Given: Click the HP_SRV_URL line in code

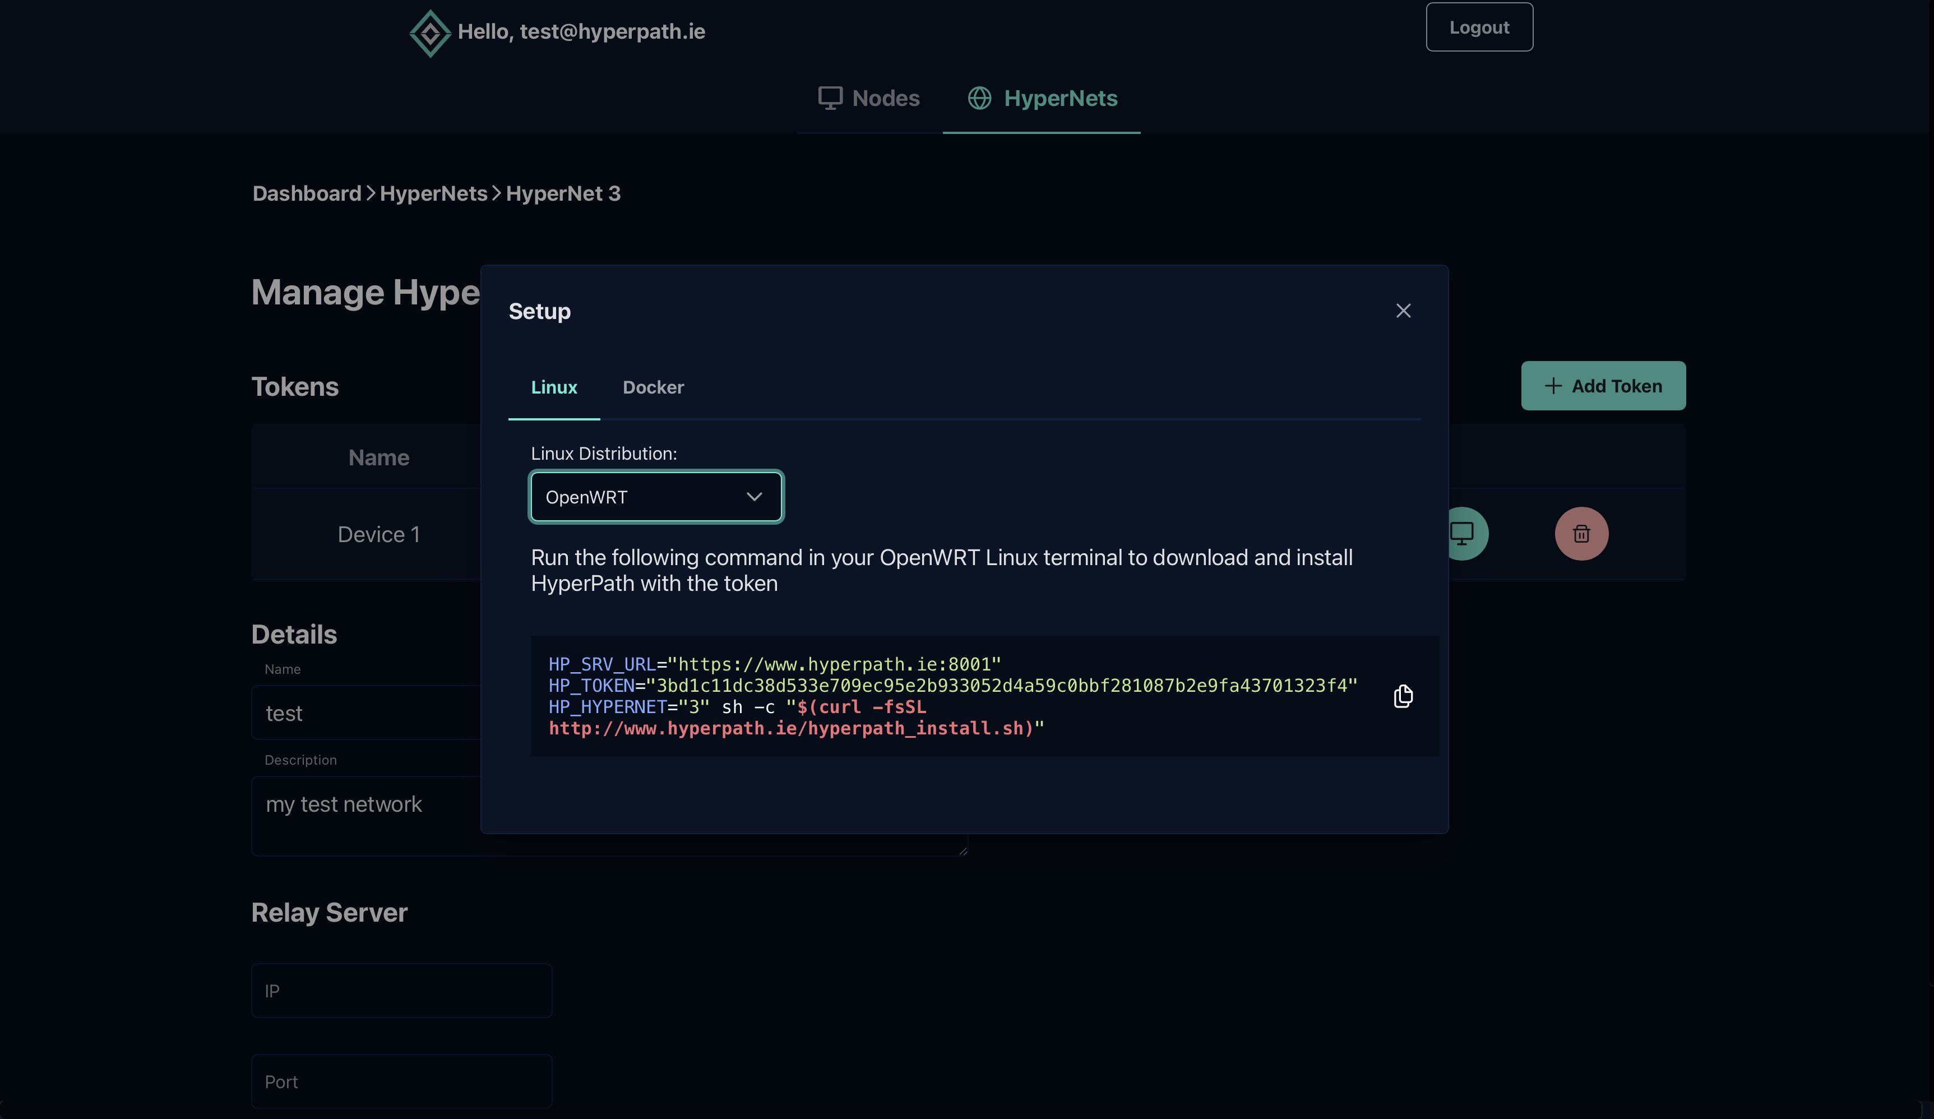Looking at the screenshot, I should pos(774,664).
